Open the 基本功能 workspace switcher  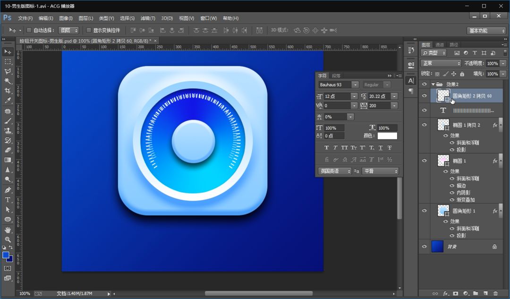[486, 31]
